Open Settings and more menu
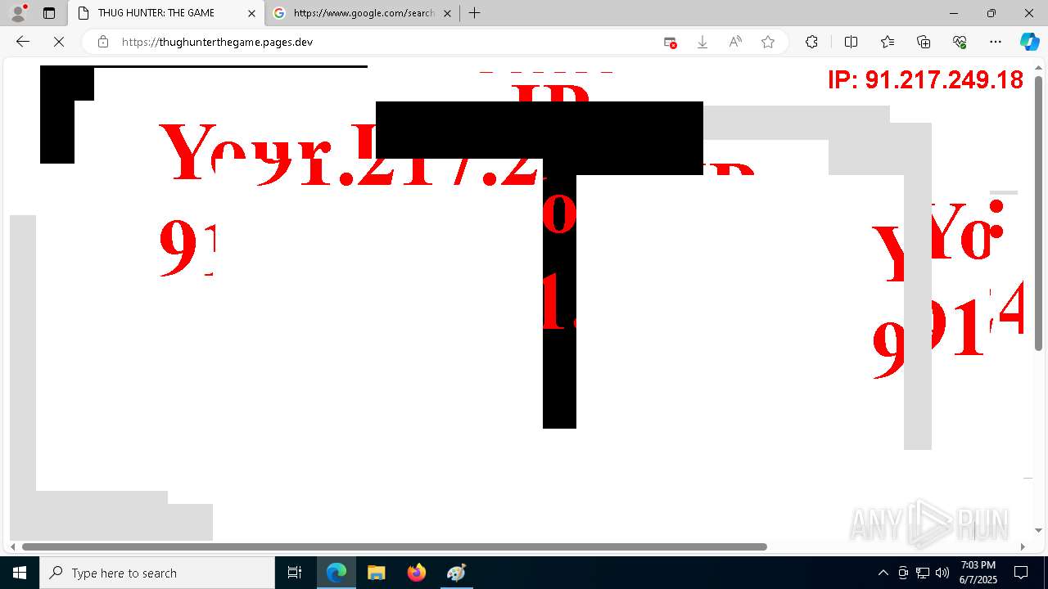This screenshot has height=589, width=1048. pos(996,42)
